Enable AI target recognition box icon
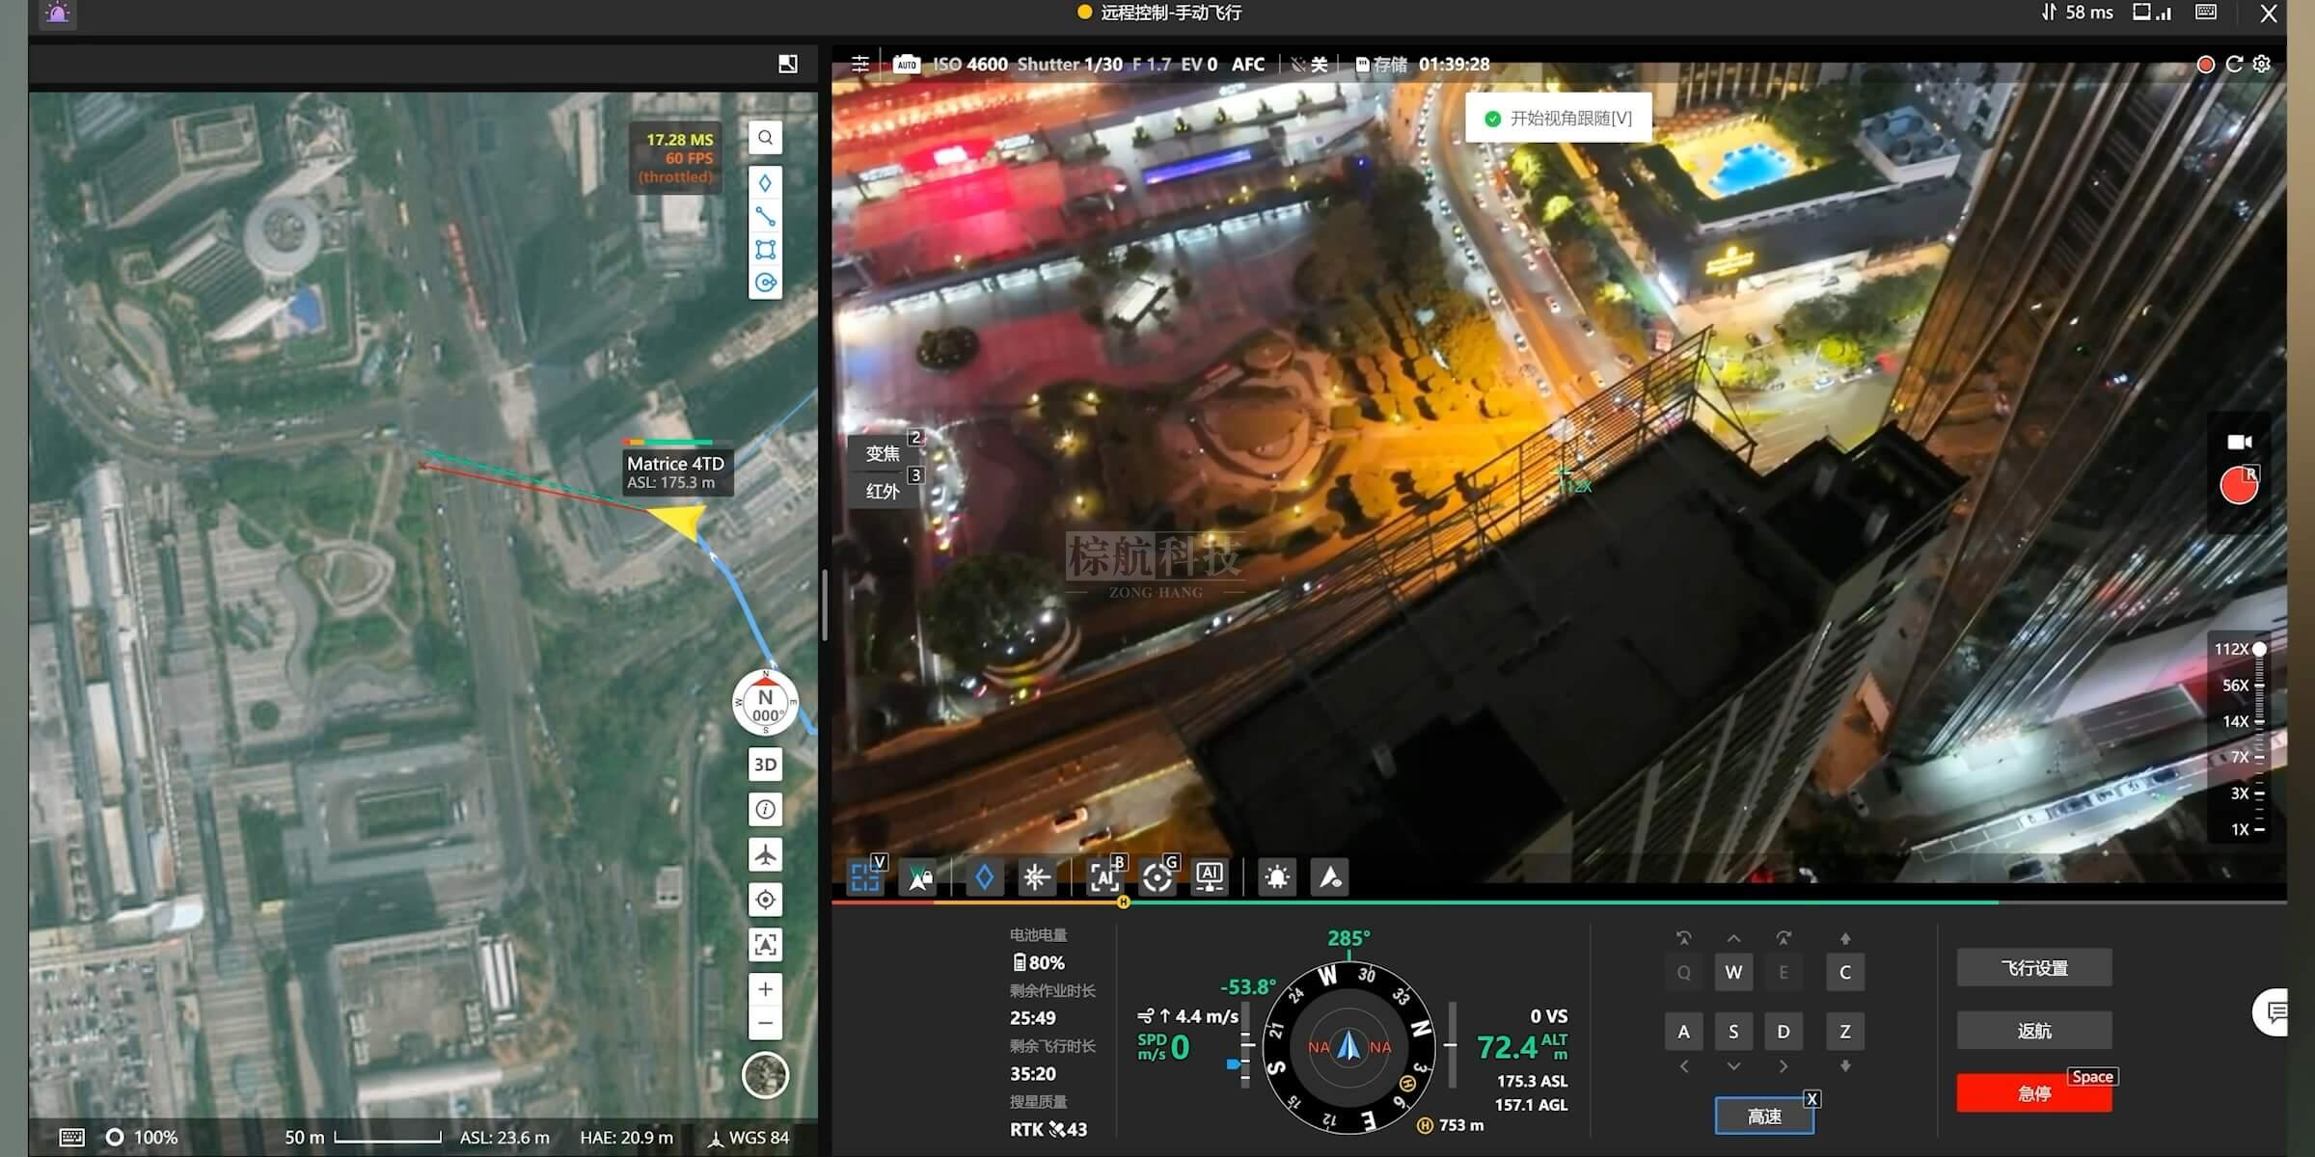2315x1157 pixels. (x=1103, y=876)
